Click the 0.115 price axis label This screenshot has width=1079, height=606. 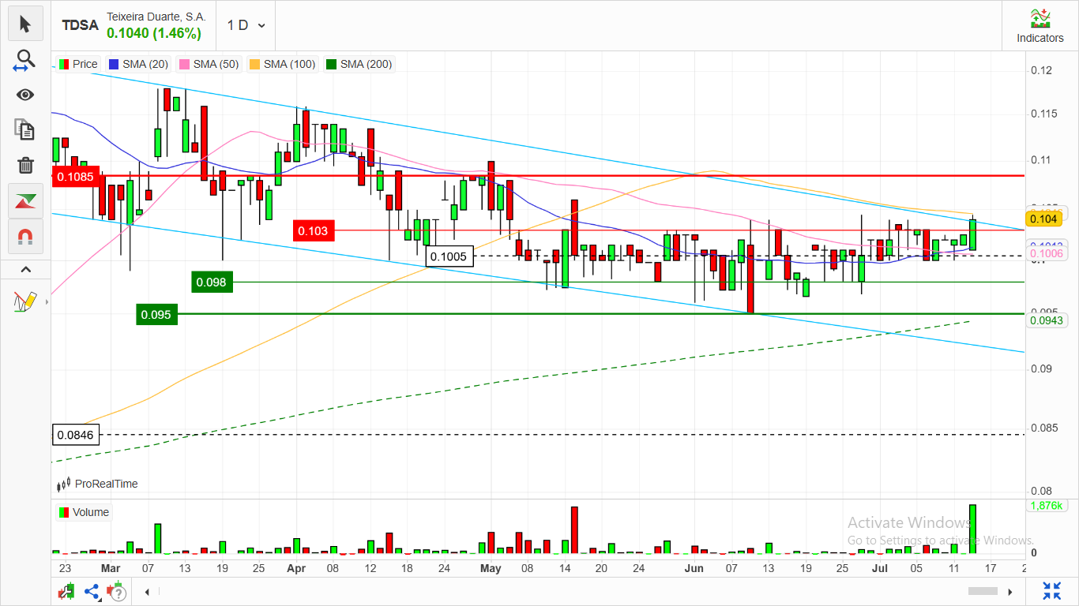pyautogui.click(x=1044, y=114)
